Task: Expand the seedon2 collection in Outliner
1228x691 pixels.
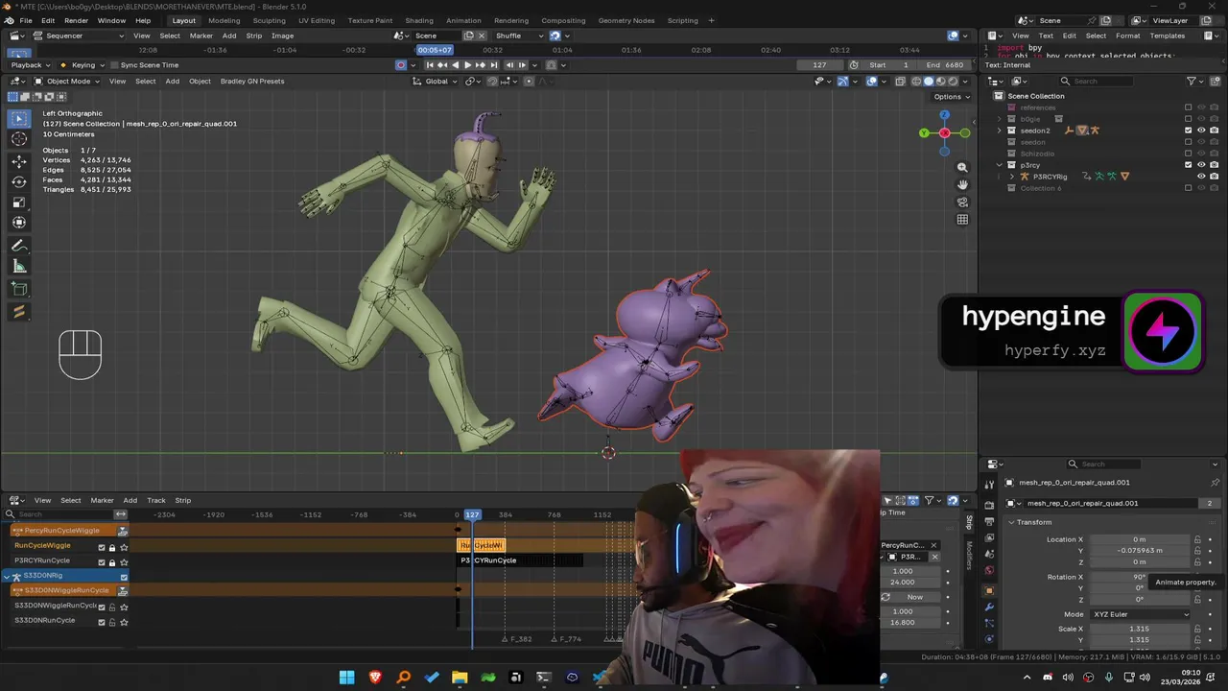Action: [x=1000, y=131]
